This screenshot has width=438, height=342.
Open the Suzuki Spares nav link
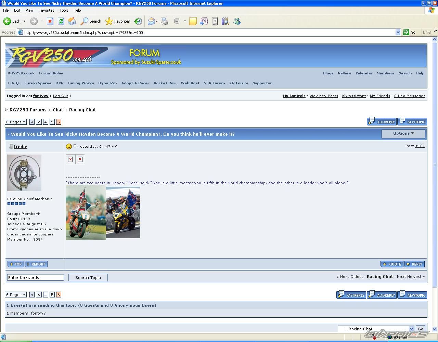pyautogui.click(x=38, y=83)
